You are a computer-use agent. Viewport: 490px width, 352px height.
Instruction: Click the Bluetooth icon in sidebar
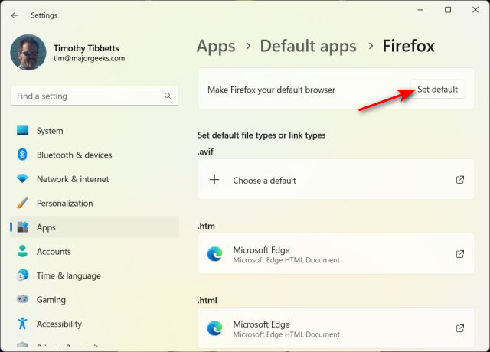[22, 155]
